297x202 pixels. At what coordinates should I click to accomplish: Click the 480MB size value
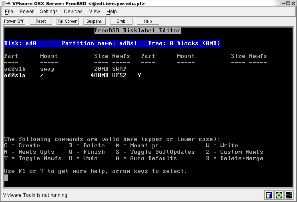(99, 75)
